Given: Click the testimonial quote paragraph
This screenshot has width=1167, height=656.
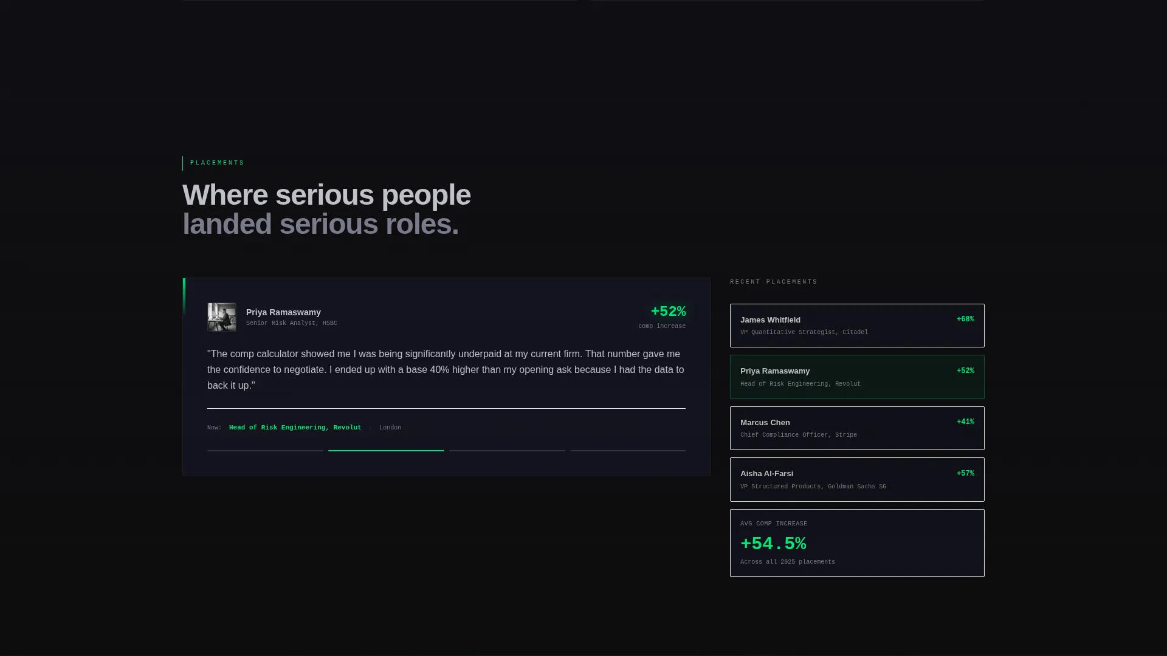Looking at the screenshot, I should point(446,369).
